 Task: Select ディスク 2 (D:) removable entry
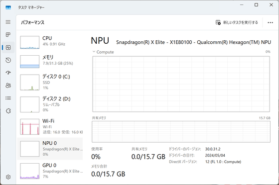(x=50, y=104)
